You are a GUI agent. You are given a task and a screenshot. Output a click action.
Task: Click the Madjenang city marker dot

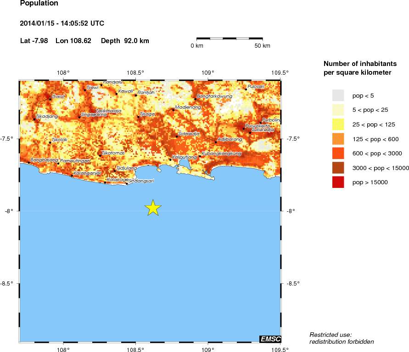(x=173, y=110)
